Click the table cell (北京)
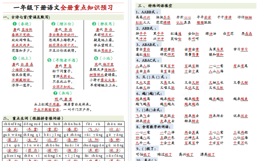The height and width of the screenshot is (161, 259). [x=52, y=140]
